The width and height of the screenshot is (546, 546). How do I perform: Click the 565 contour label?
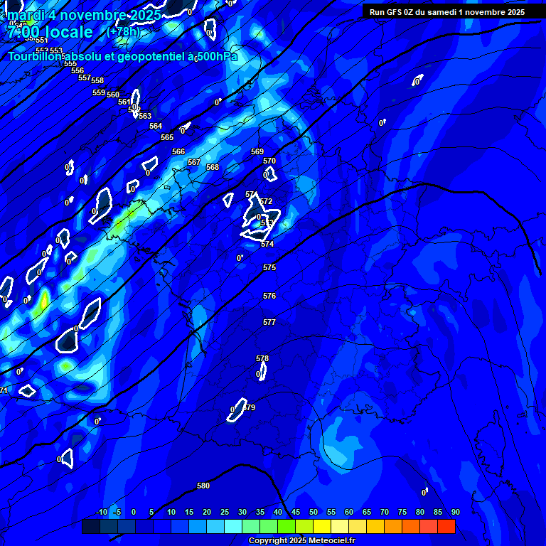[167, 138]
